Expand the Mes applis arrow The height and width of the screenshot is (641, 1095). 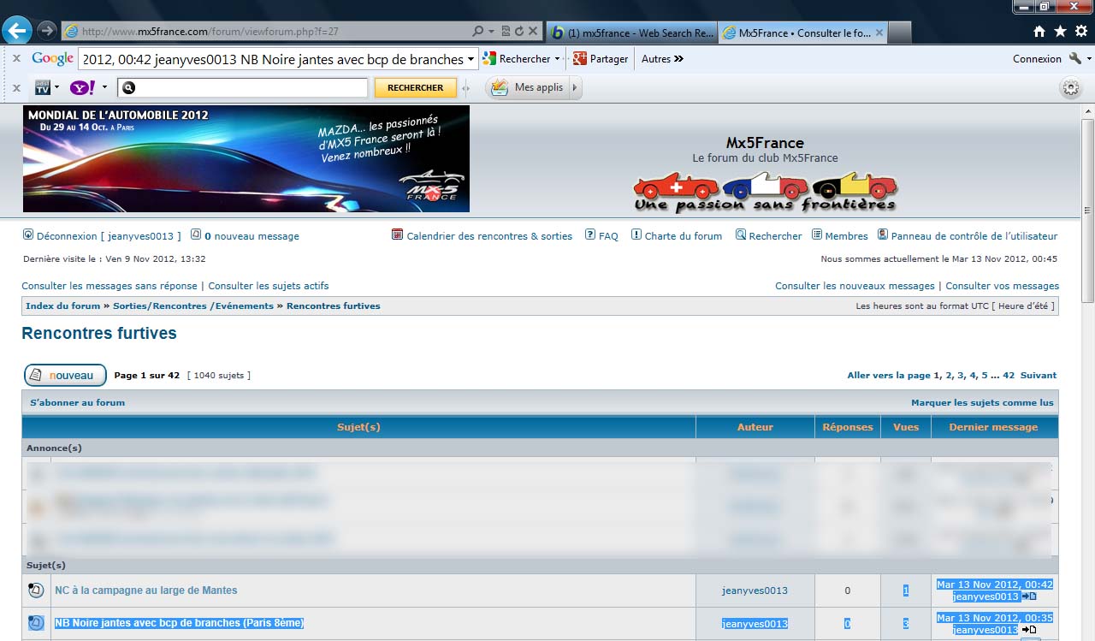point(574,87)
